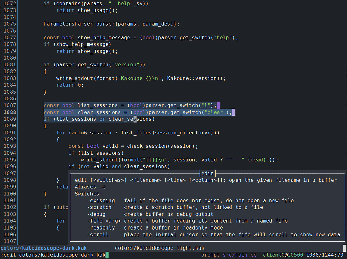Click the -scratch switch entry

(99, 207)
